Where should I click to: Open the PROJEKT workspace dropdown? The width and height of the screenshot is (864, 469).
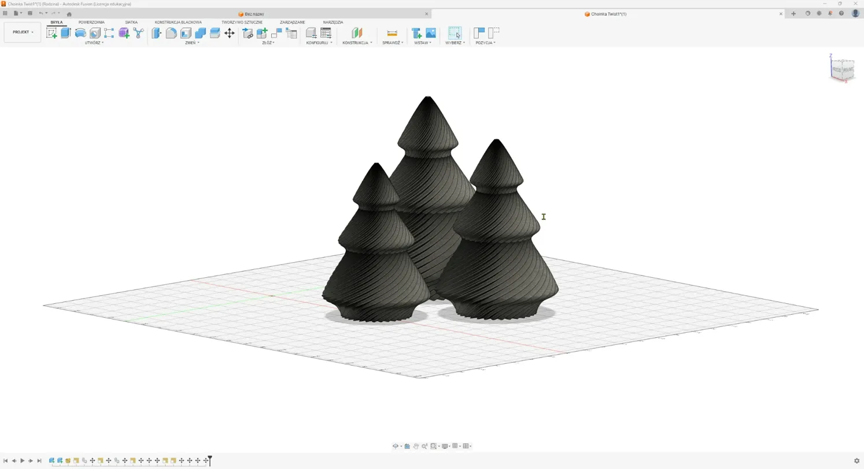(x=23, y=32)
